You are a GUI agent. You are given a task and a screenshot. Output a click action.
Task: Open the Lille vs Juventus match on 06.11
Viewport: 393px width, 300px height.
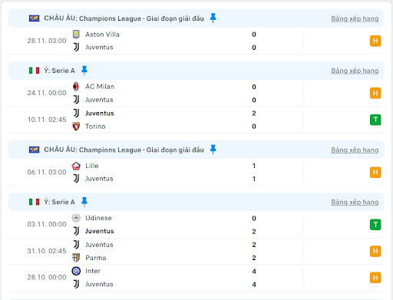coord(196,172)
